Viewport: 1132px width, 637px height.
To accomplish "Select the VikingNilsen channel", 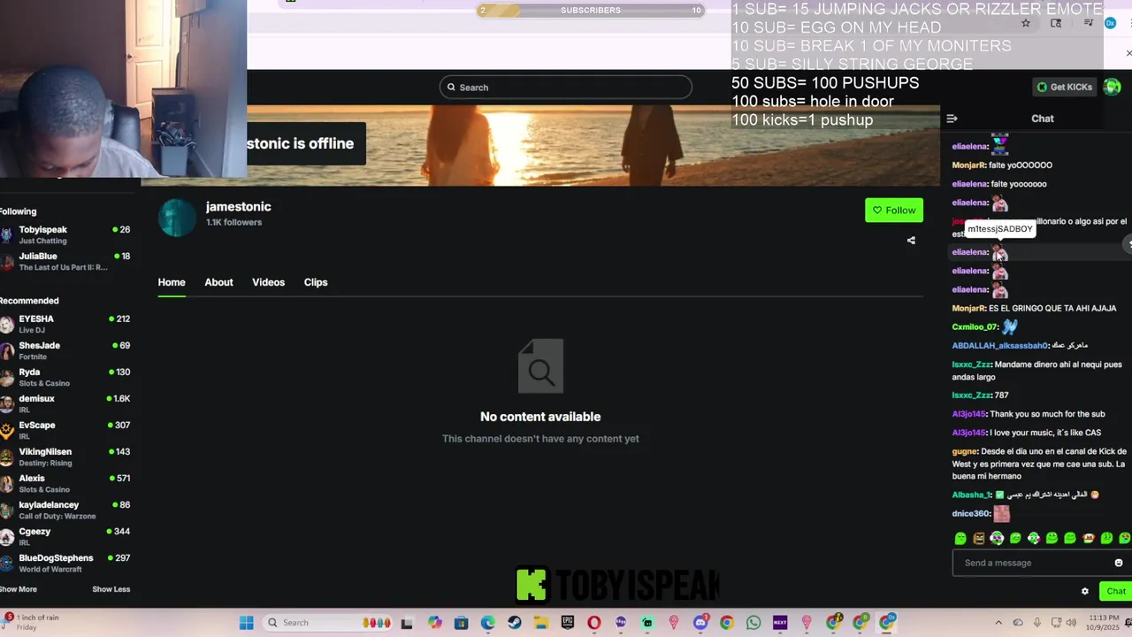I will pyautogui.click(x=65, y=457).
